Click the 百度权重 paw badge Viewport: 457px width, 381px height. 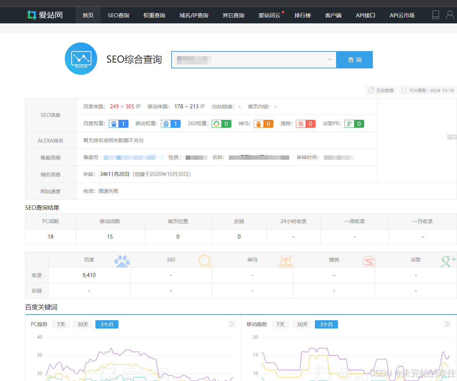pyautogui.click(x=119, y=124)
